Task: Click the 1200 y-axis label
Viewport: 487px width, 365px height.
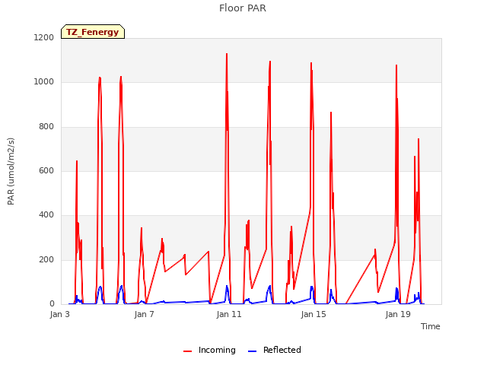Action: pyautogui.click(x=44, y=37)
